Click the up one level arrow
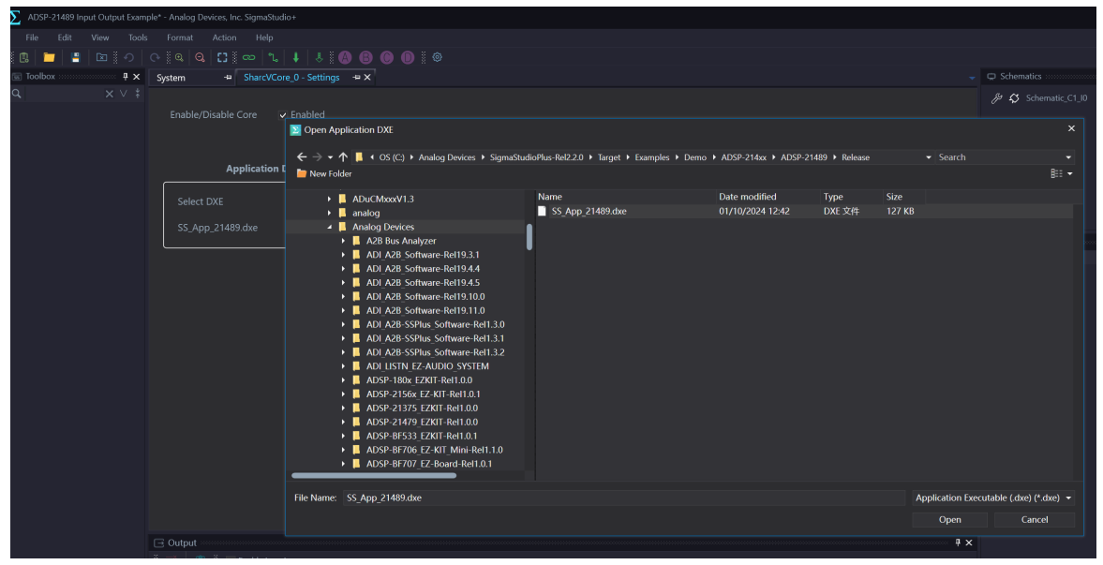The height and width of the screenshot is (565, 1103). (343, 157)
